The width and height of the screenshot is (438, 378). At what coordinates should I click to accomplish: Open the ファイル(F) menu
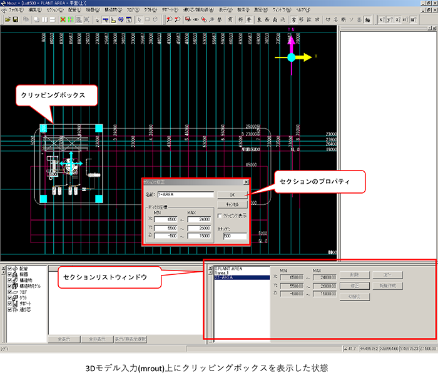click(x=17, y=11)
